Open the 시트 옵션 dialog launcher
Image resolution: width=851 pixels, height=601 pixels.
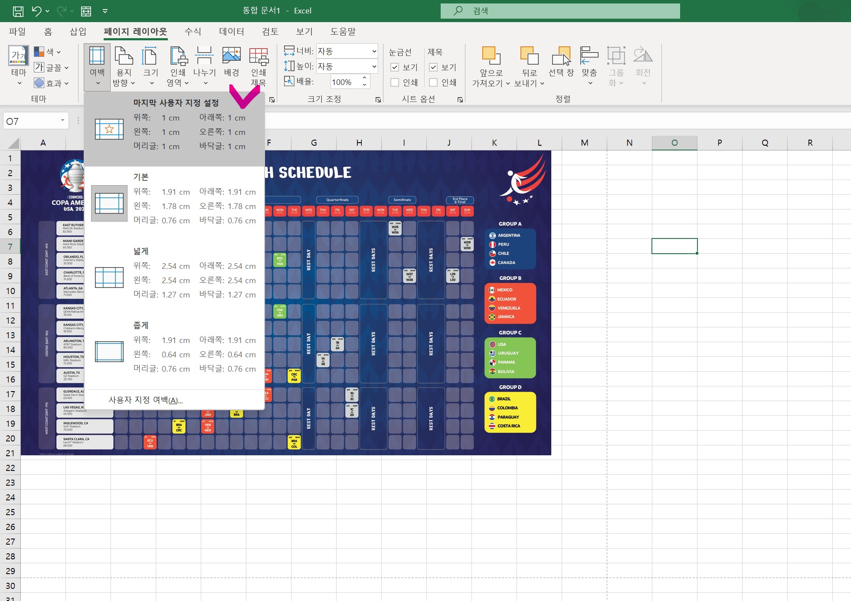[460, 100]
